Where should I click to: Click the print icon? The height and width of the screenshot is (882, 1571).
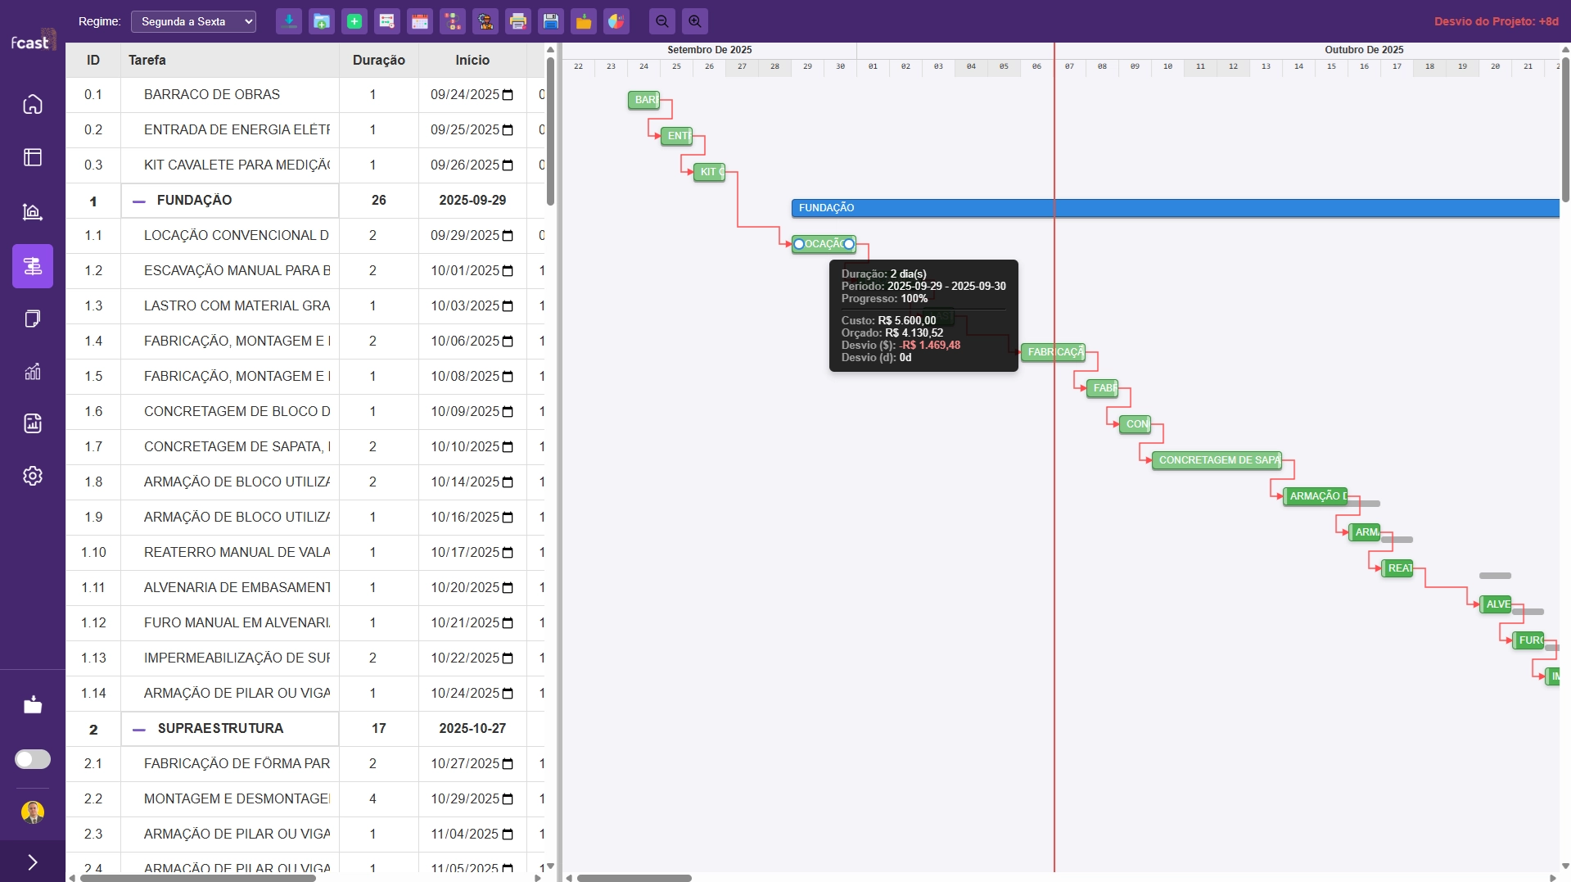tap(517, 21)
